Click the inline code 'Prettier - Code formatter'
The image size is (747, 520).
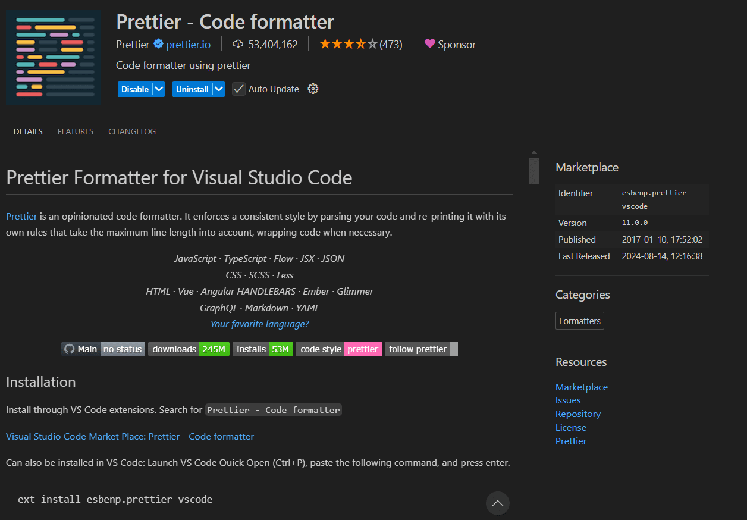(274, 410)
